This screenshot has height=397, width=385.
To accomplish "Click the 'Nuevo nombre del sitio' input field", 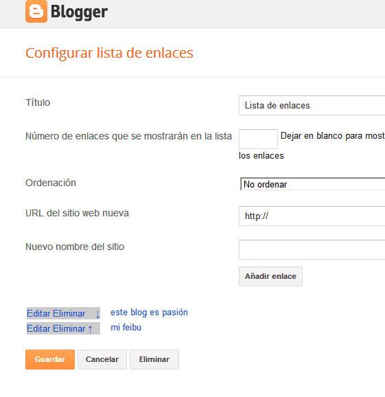I will (x=312, y=249).
